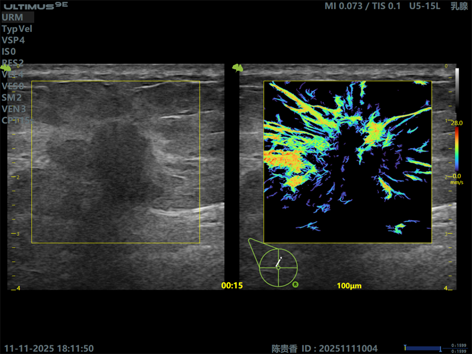This screenshot has height=354, width=472.
Task: Open the Typ Vel parameter
Action: pos(17,29)
